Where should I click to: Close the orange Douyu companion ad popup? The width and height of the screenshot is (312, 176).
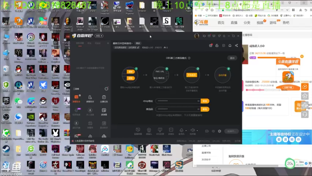(302, 56)
